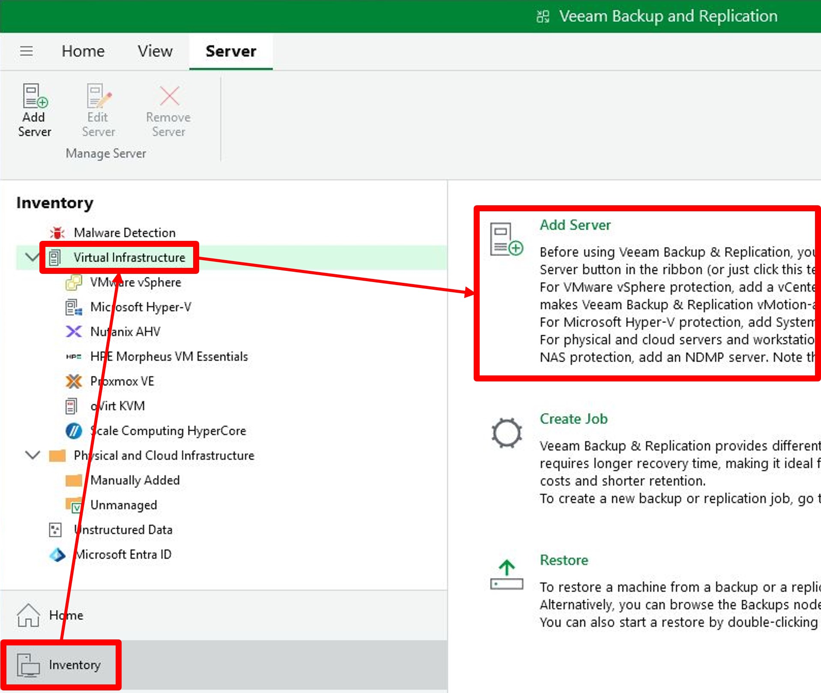Open the hamburger main menu
This screenshot has height=693, width=821.
tap(27, 51)
